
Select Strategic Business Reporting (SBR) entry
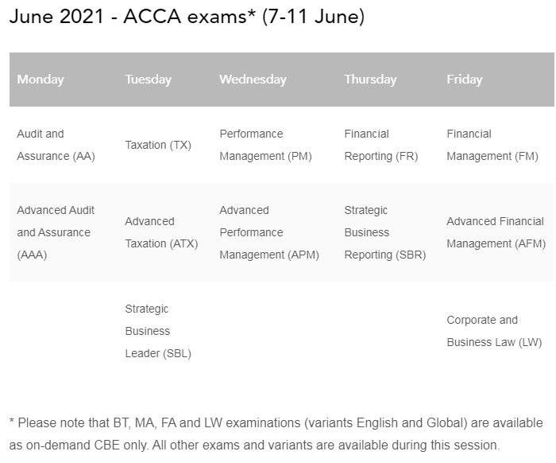(x=385, y=232)
